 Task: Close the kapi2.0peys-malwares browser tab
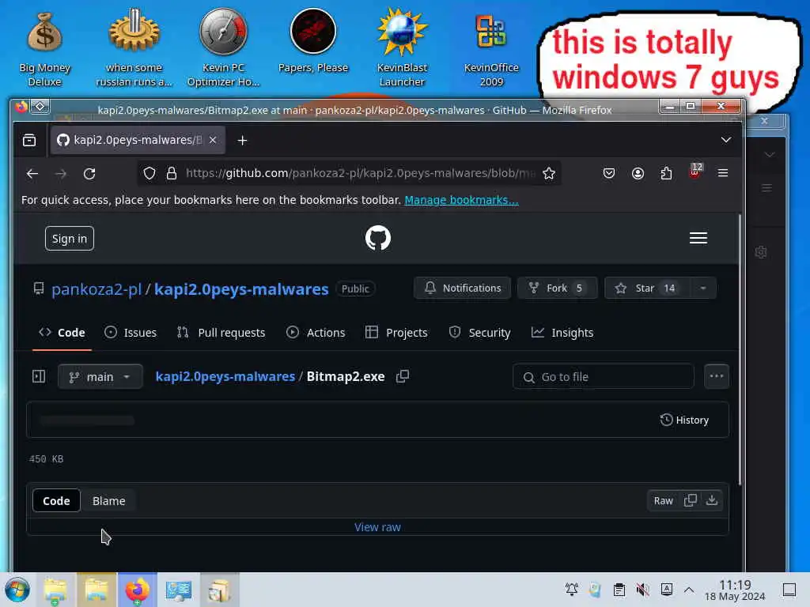[213, 140]
